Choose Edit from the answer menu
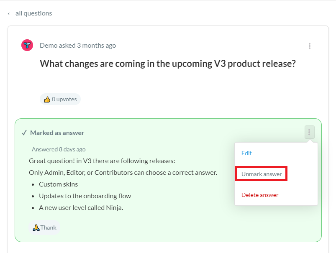Screen dimensions: 336x253 point(246,153)
